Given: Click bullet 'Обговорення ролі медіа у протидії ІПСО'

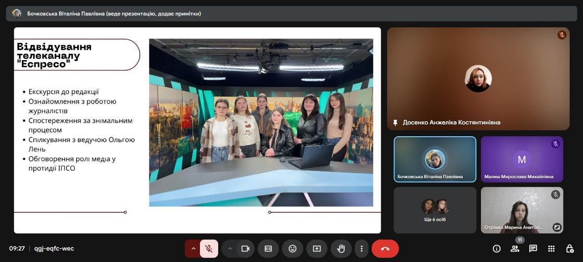Looking at the screenshot, I should (72, 164).
